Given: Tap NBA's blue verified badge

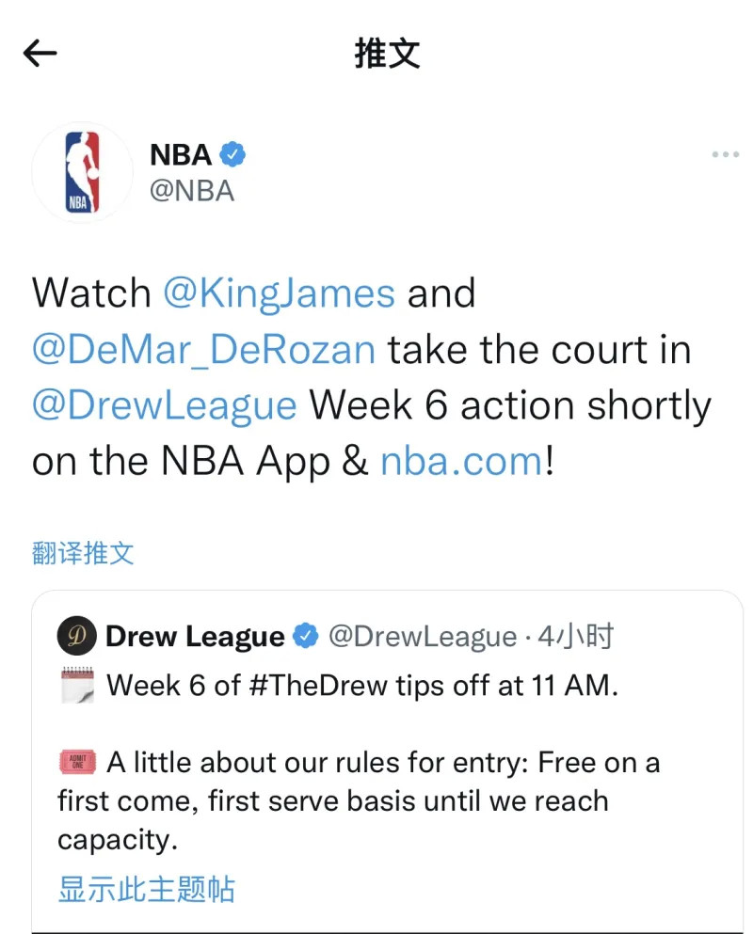Looking at the screenshot, I should click(232, 154).
